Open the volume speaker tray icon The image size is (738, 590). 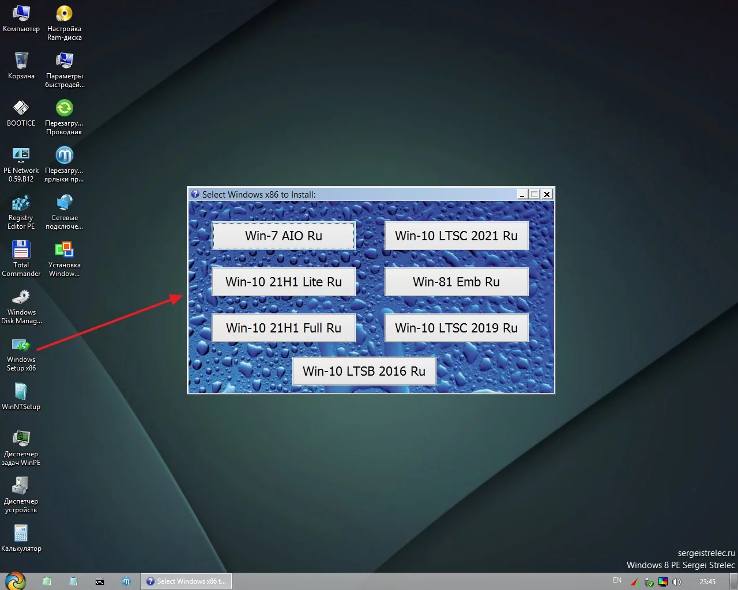(x=676, y=581)
